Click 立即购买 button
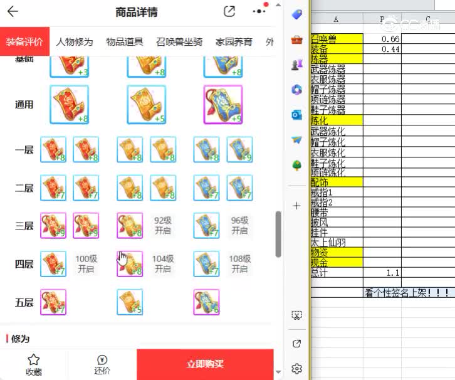The height and width of the screenshot is (380, 455). coord(205,364)
